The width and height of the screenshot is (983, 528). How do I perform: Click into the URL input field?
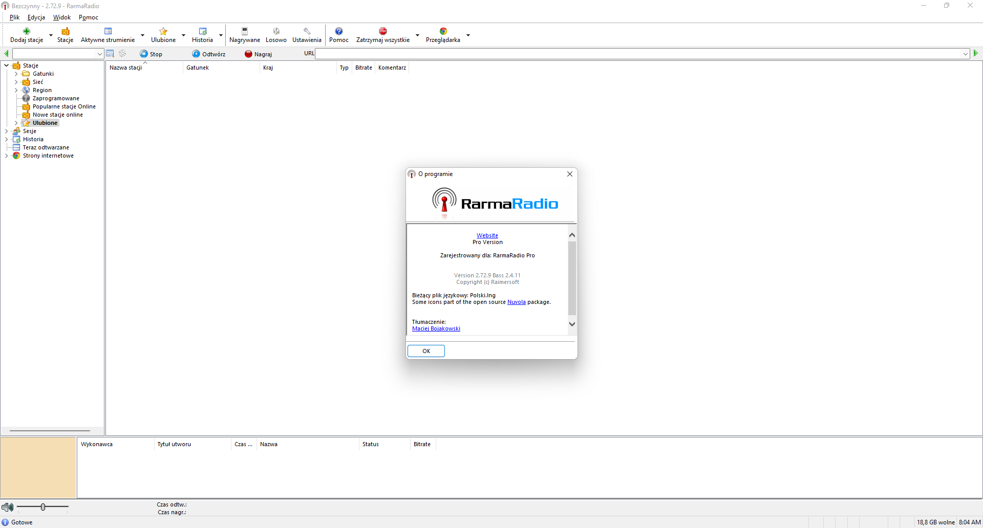[x=638, y=54]
